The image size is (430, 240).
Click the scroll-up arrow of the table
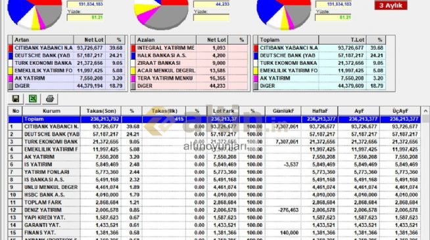[425, 111]
